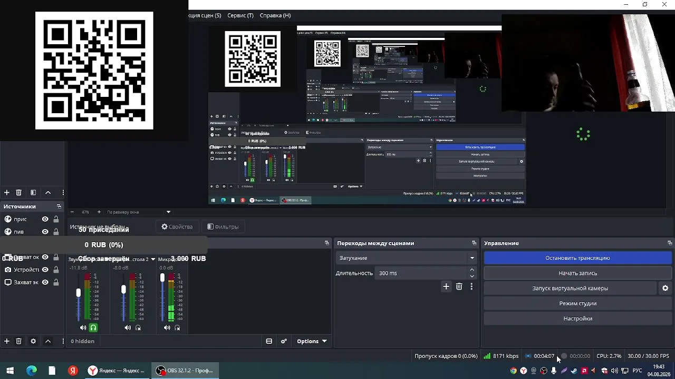The width and height of the screenshot is (675, 379).
Task: Enable monitoring headphones on the 0.0 dB channel
Action: (177, 328)
